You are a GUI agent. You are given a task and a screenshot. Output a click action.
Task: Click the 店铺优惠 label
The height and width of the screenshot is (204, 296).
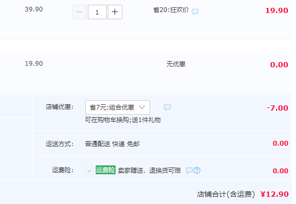59,107
